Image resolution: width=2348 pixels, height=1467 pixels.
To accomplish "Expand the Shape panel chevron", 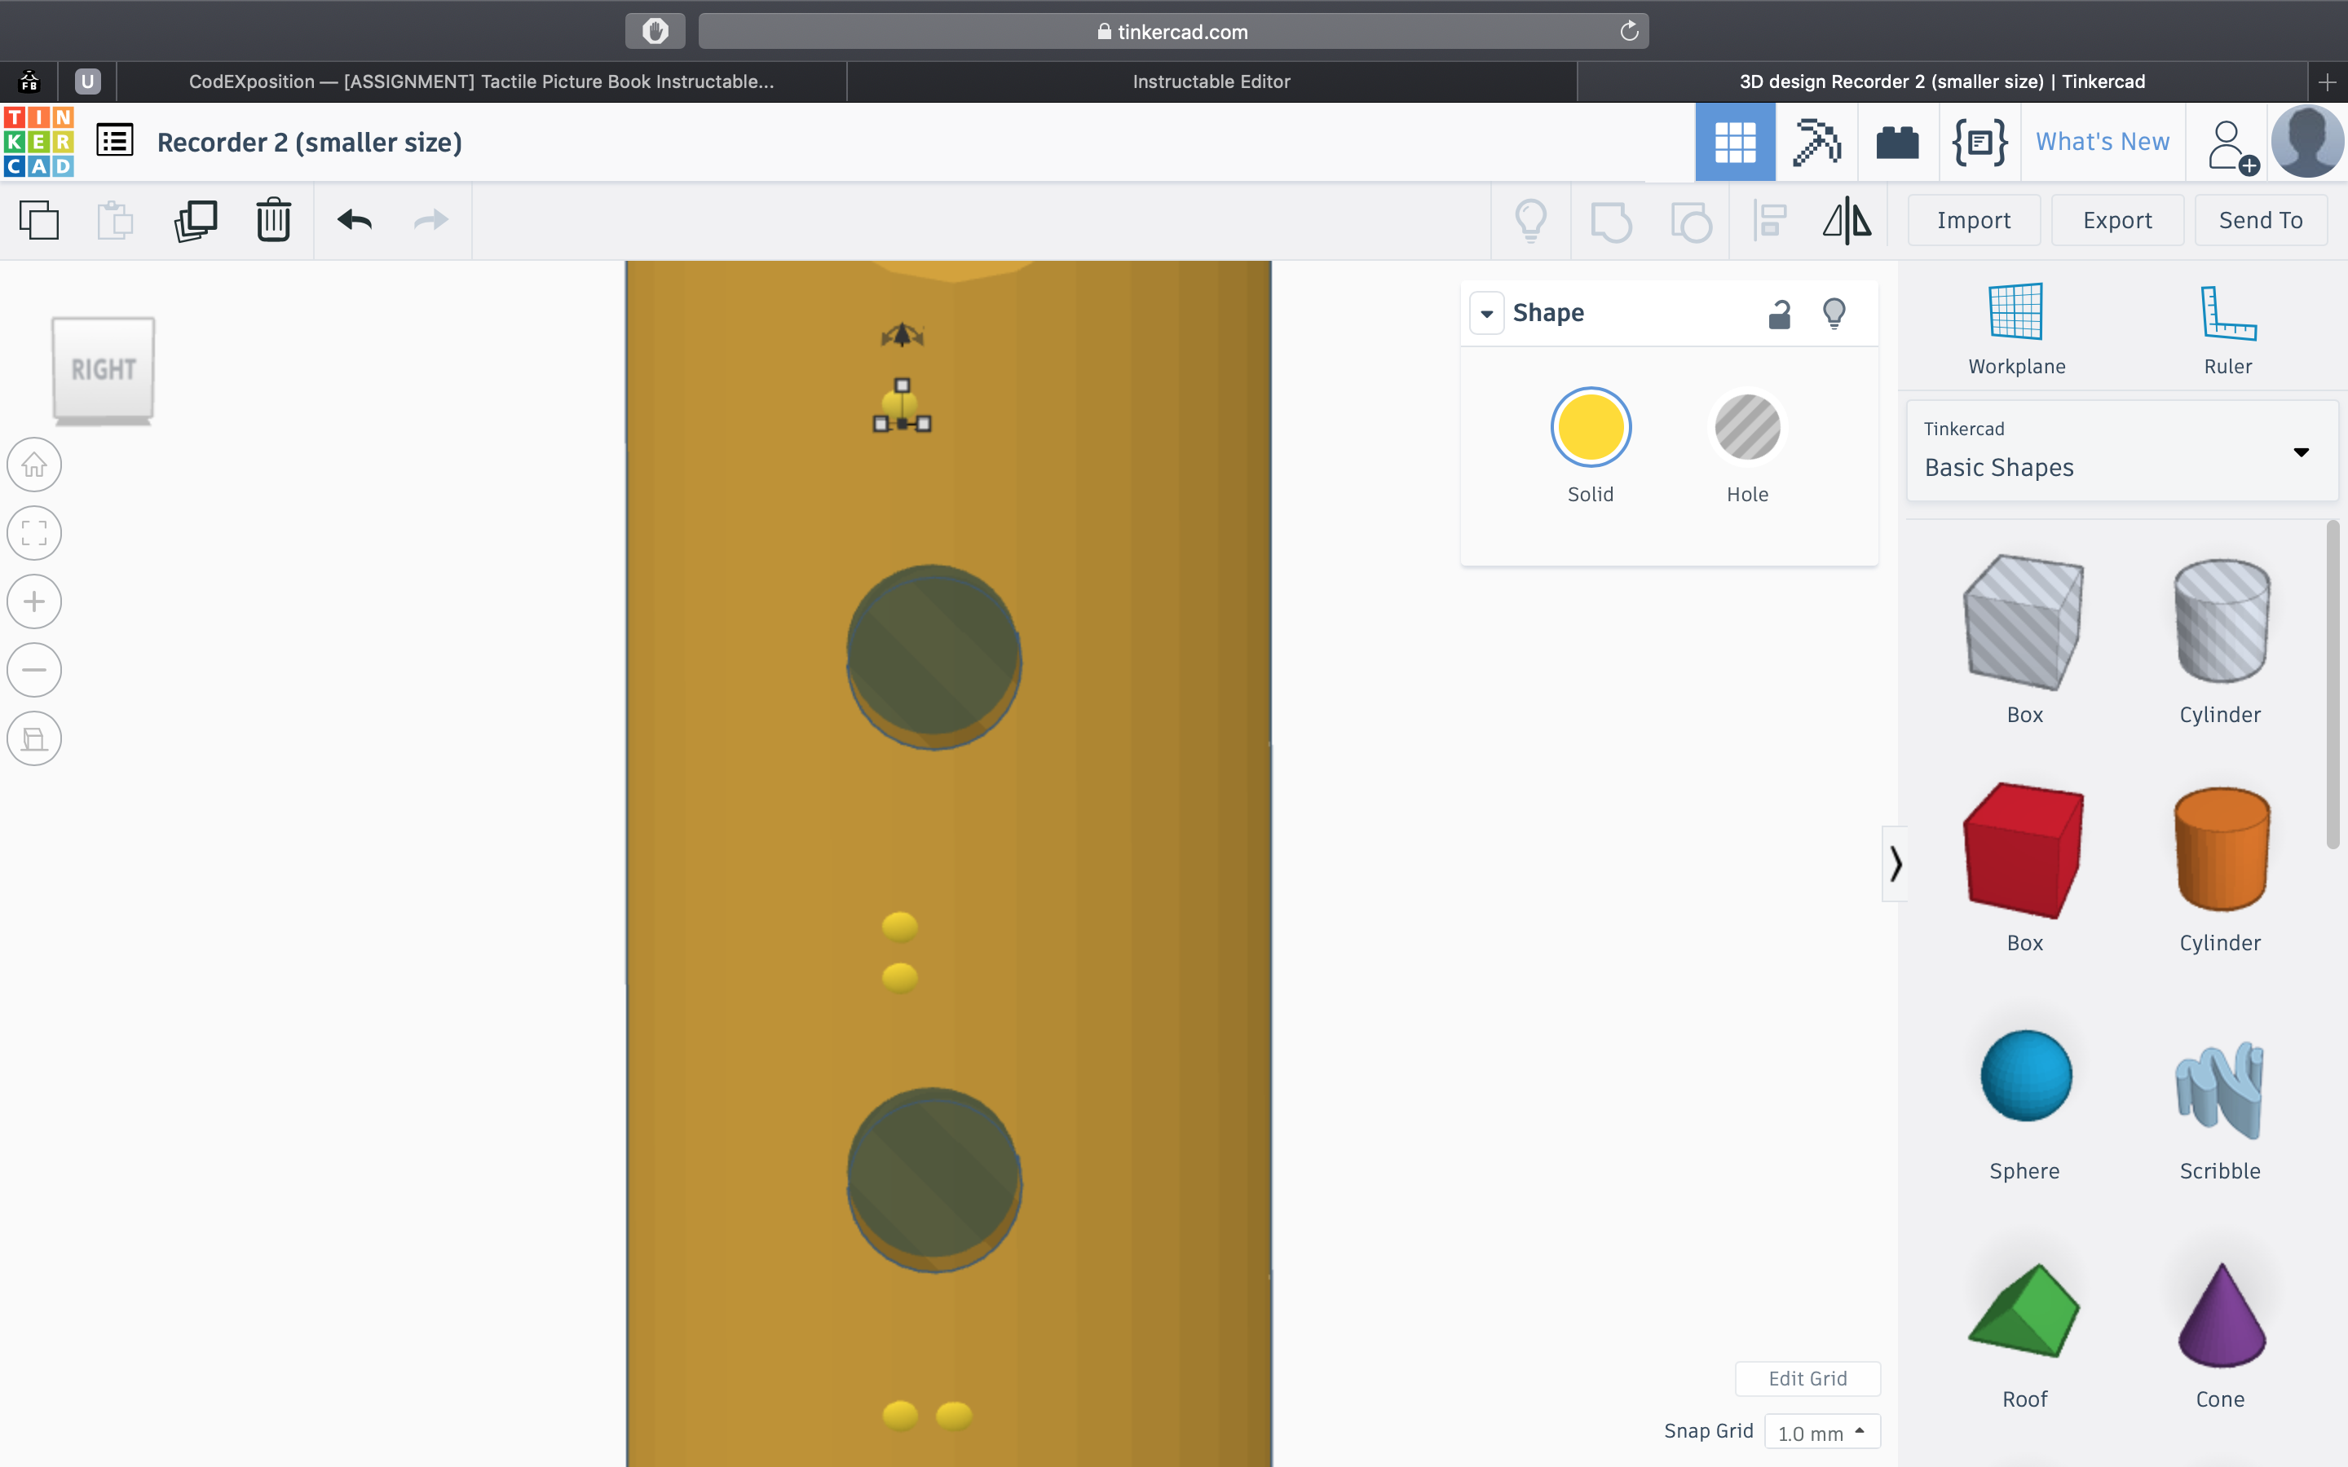I will tap(1486, 313).
